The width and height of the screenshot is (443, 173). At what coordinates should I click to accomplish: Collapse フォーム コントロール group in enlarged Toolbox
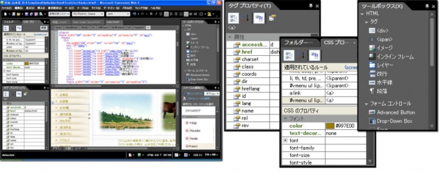pyautogui.click(x=366, y=104)
